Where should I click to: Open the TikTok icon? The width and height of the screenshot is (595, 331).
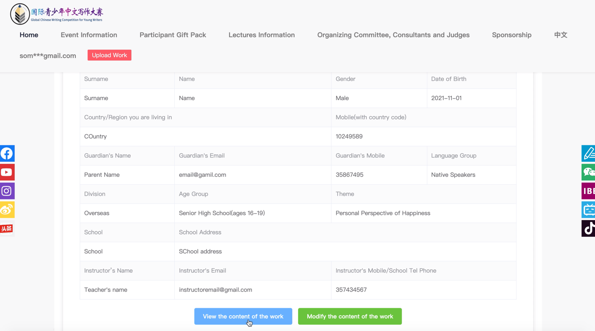click(588, 228)
